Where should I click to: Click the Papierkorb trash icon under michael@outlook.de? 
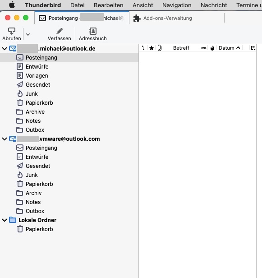[20, 102]
